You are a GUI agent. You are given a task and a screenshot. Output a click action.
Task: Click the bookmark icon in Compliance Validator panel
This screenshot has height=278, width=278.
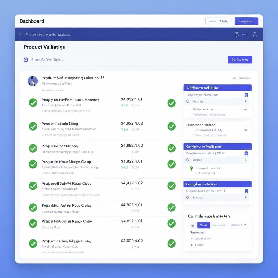pos(246,154)
